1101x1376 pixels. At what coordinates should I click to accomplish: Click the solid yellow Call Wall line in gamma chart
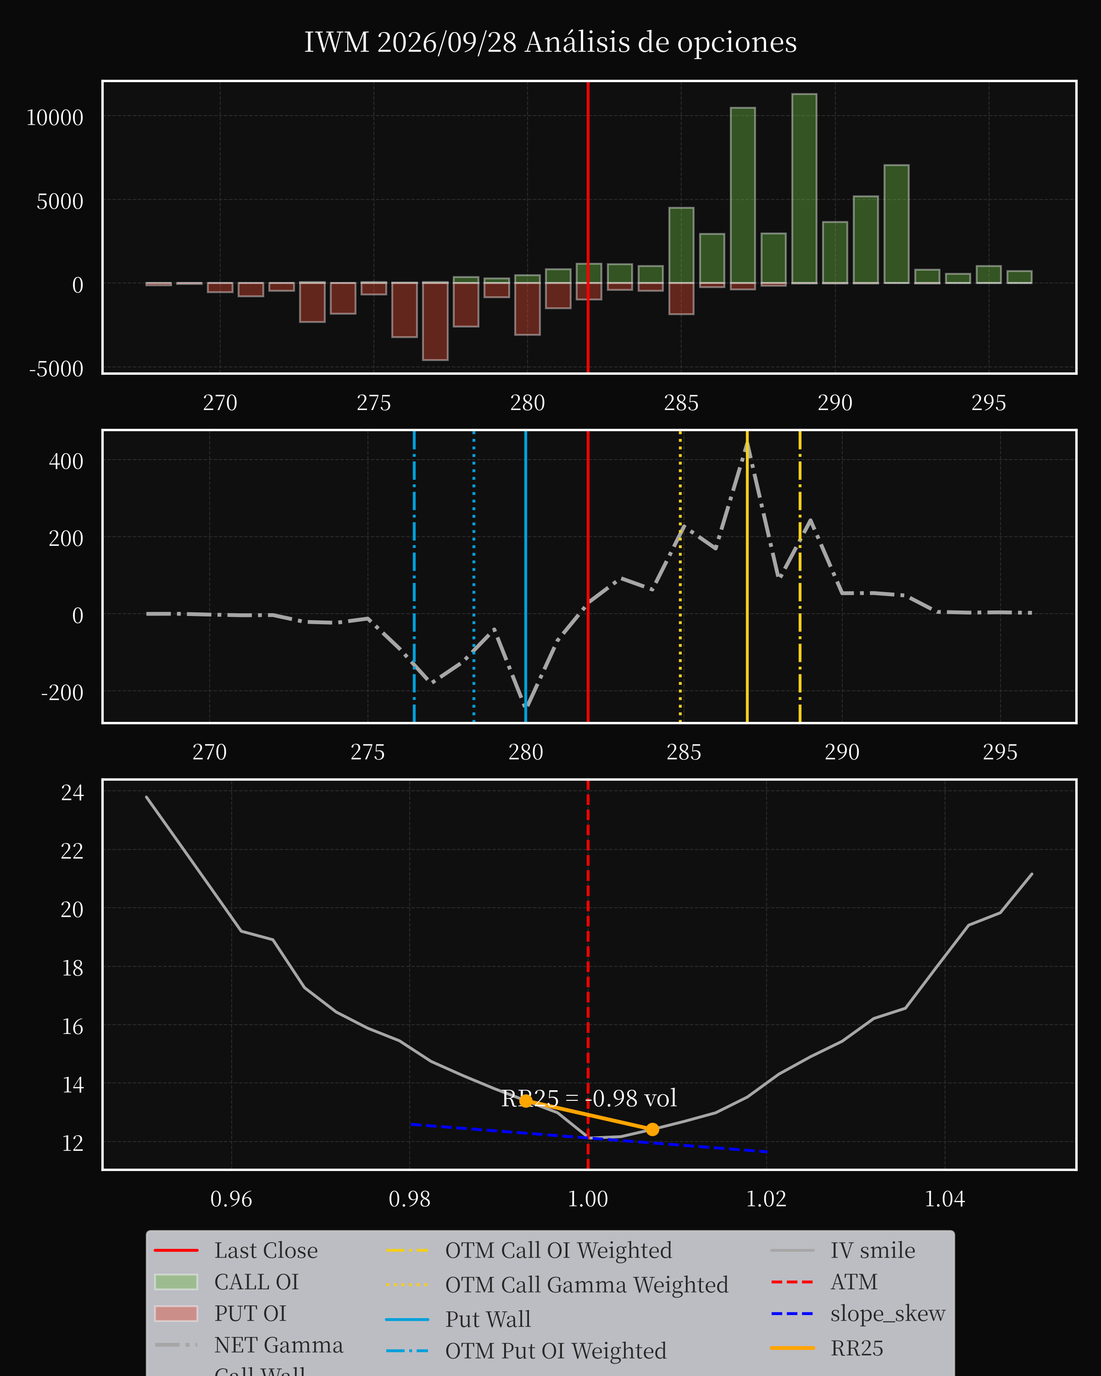747,576
